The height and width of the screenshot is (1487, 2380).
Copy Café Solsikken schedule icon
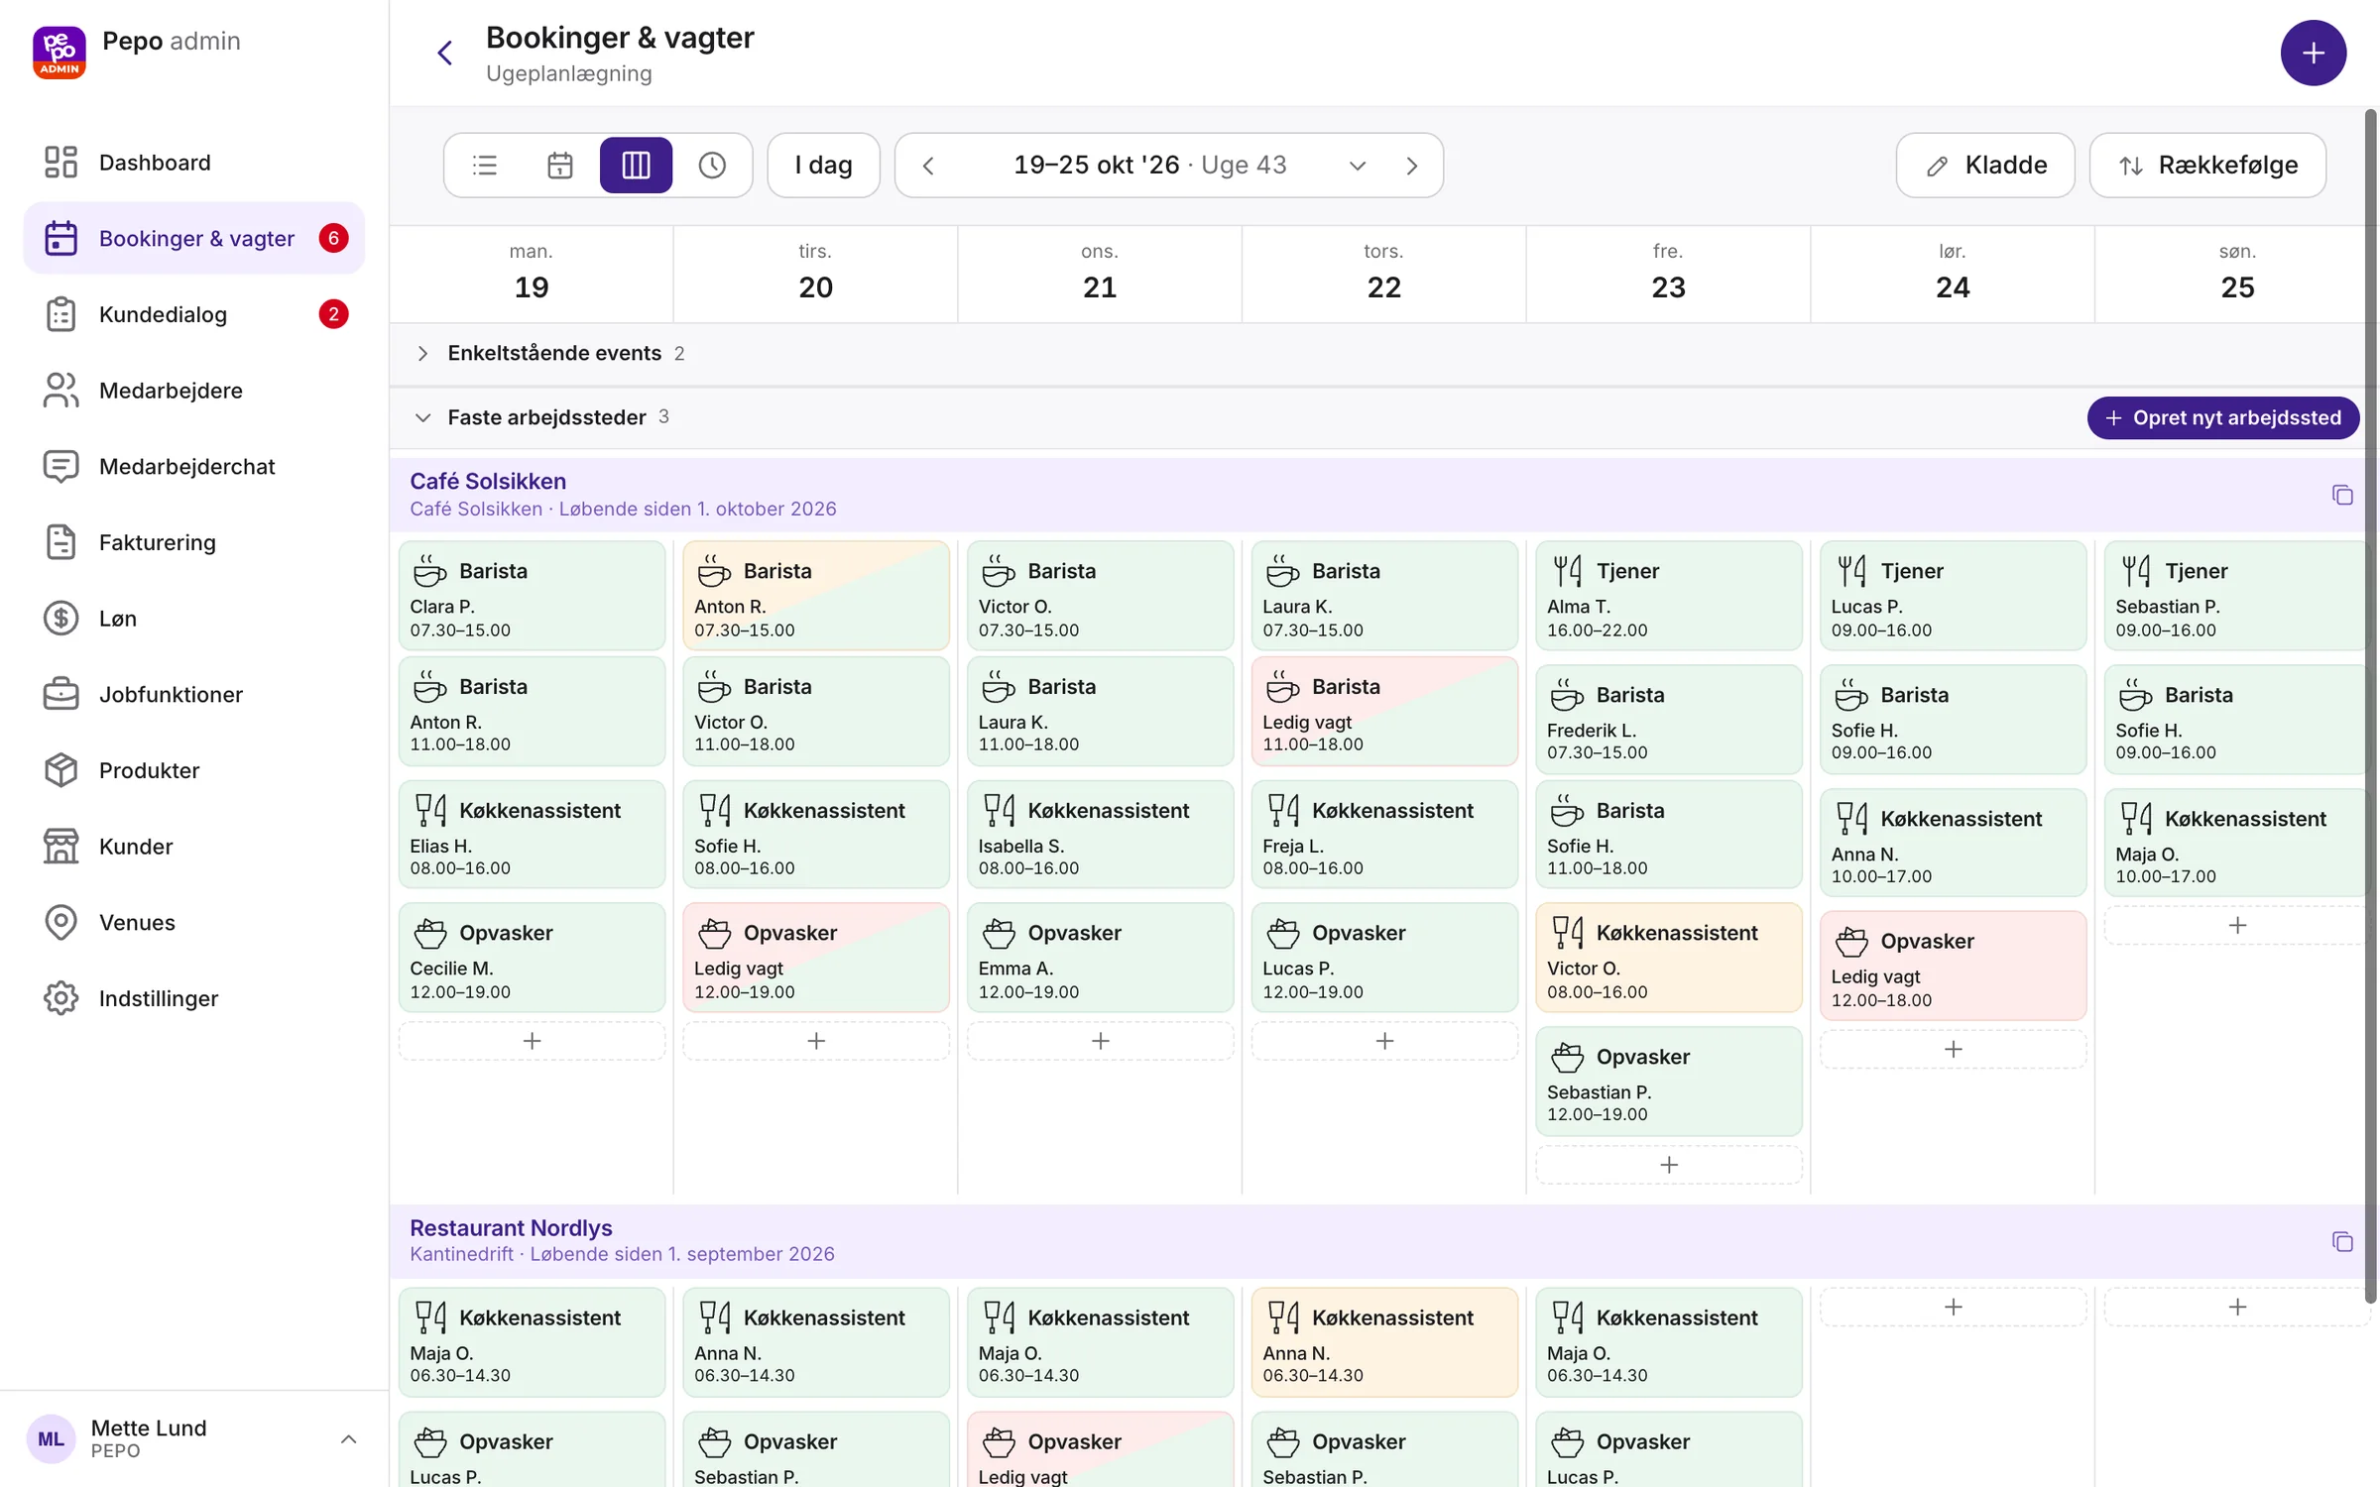[x=2342, y=495]
